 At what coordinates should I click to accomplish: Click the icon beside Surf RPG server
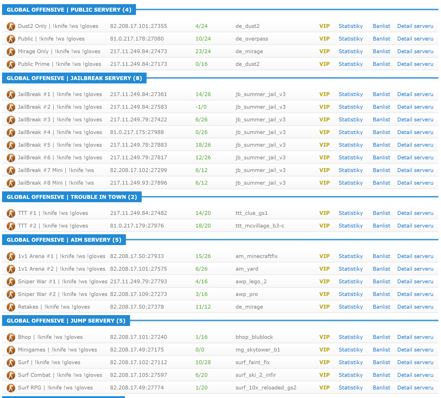click(11, 388)
